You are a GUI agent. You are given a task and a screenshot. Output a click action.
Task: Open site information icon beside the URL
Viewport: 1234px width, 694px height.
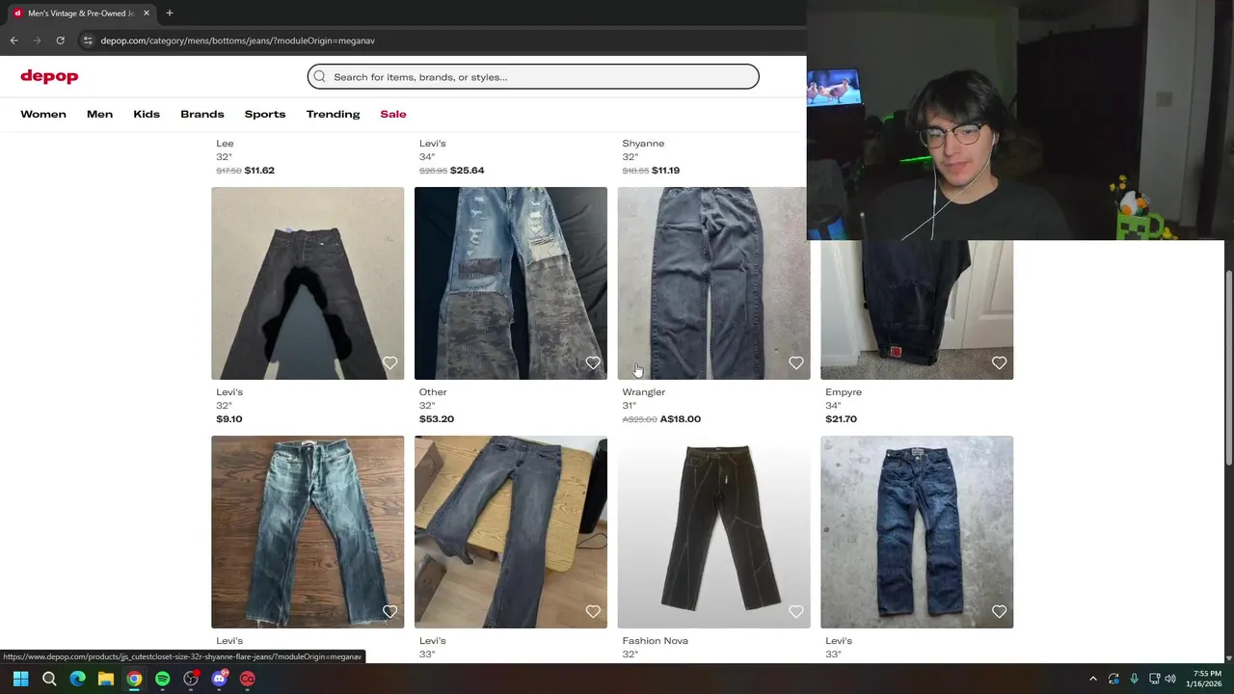(x=88, y=40)
